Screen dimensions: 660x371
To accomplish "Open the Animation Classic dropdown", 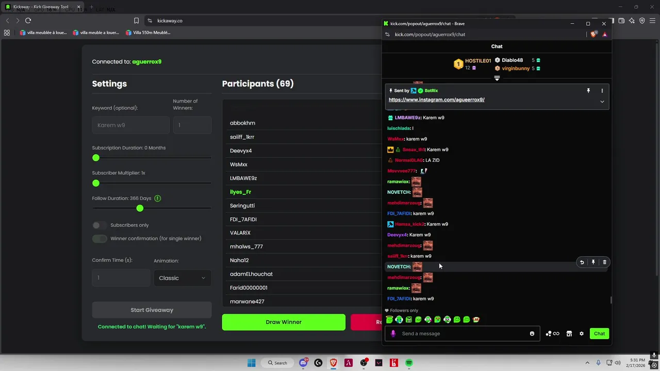I will [x=183, y=278].
